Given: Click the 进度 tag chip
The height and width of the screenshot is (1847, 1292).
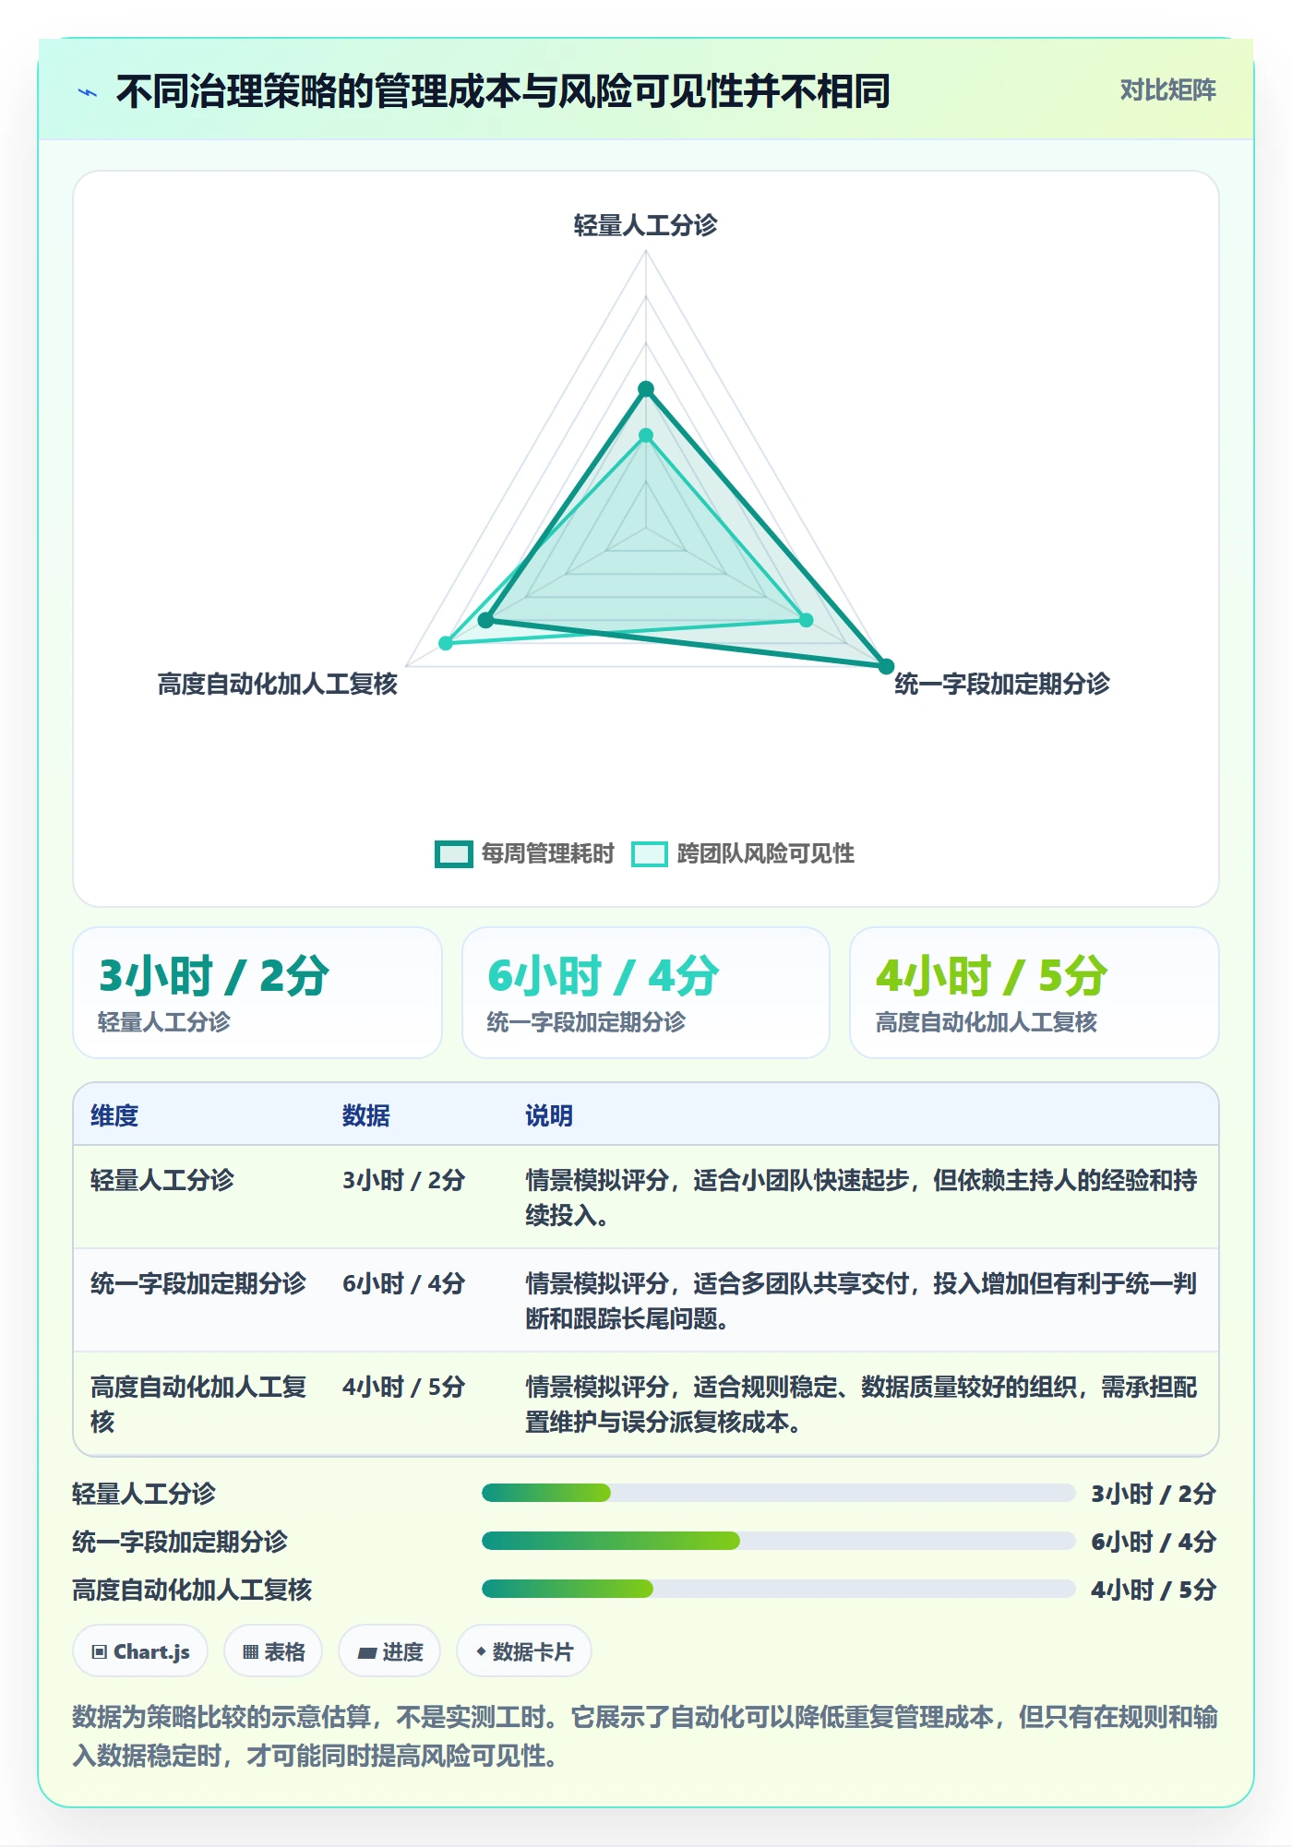Looking at the screenshot, I should pos(389,1651).
